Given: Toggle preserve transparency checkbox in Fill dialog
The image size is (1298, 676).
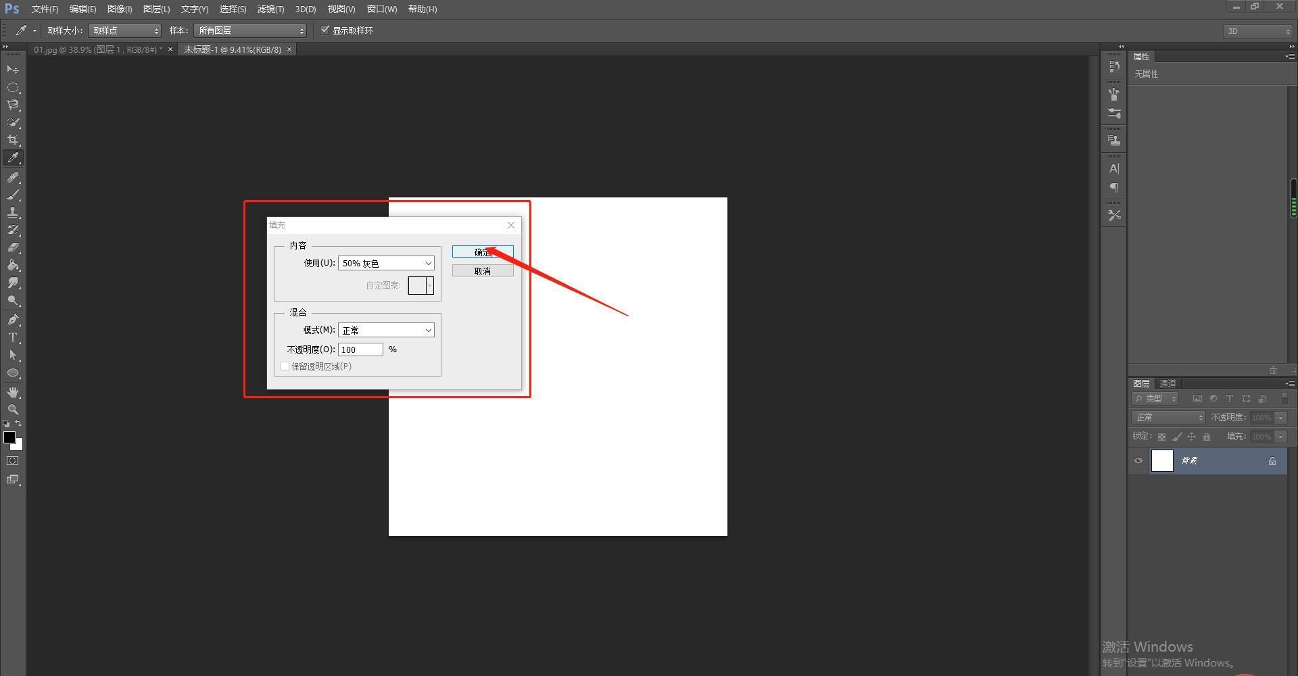Looking at the screenshot, I should tap(285, 366).
